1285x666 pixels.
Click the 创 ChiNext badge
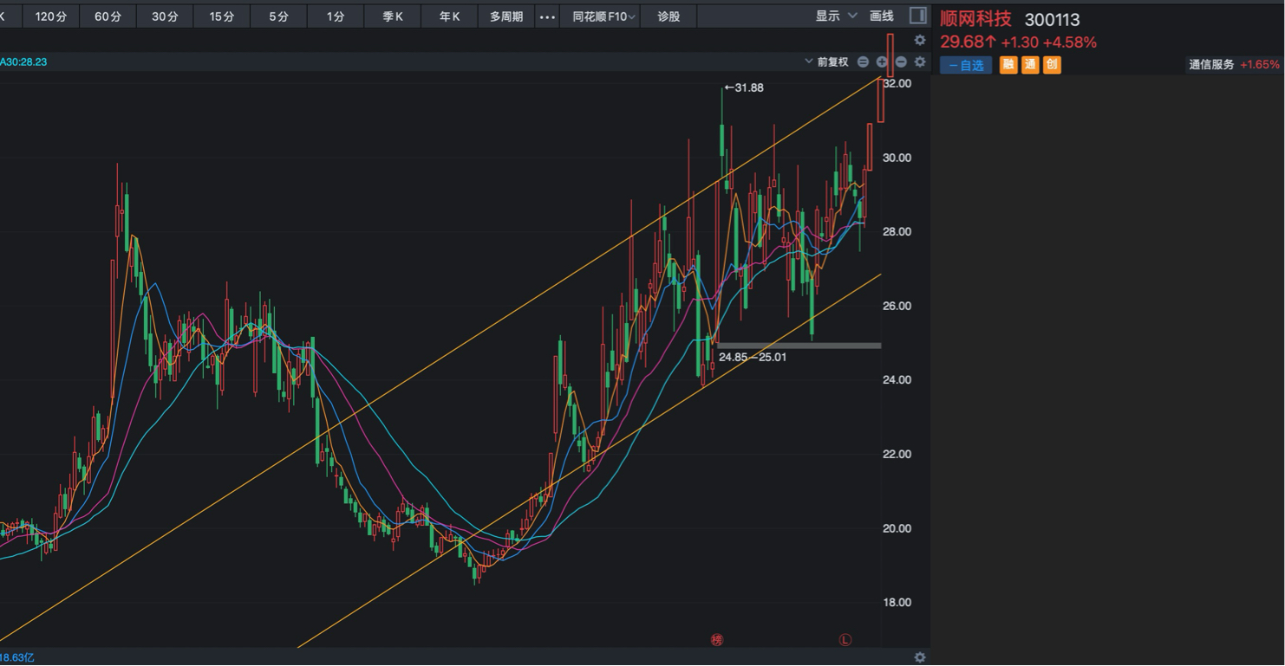point(1052,65)
